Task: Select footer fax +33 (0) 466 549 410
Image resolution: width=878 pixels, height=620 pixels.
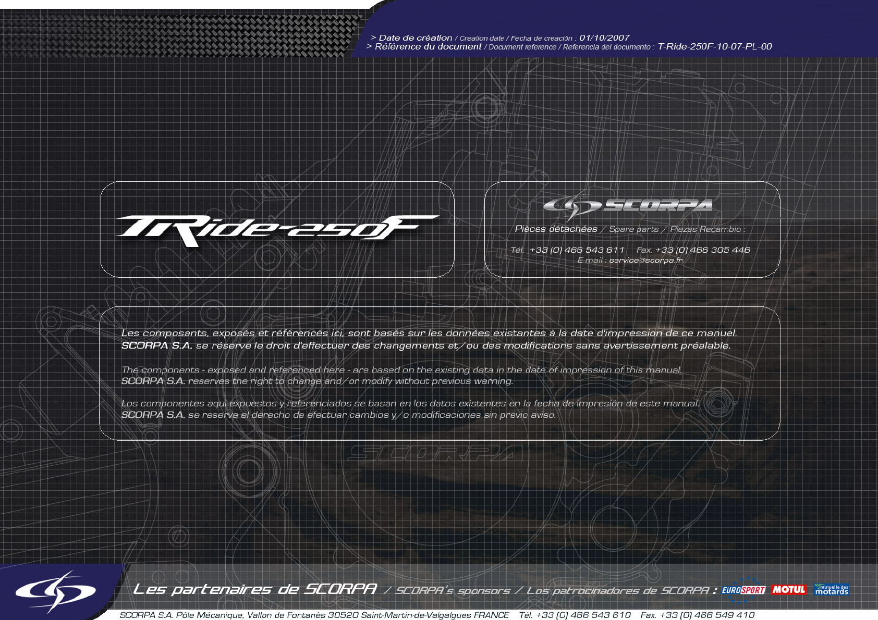Action: point(707,615)
